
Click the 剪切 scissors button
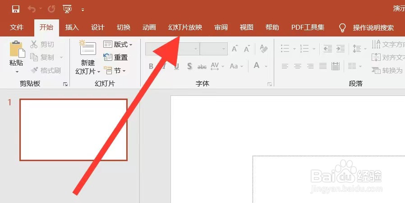coord(42,45)
